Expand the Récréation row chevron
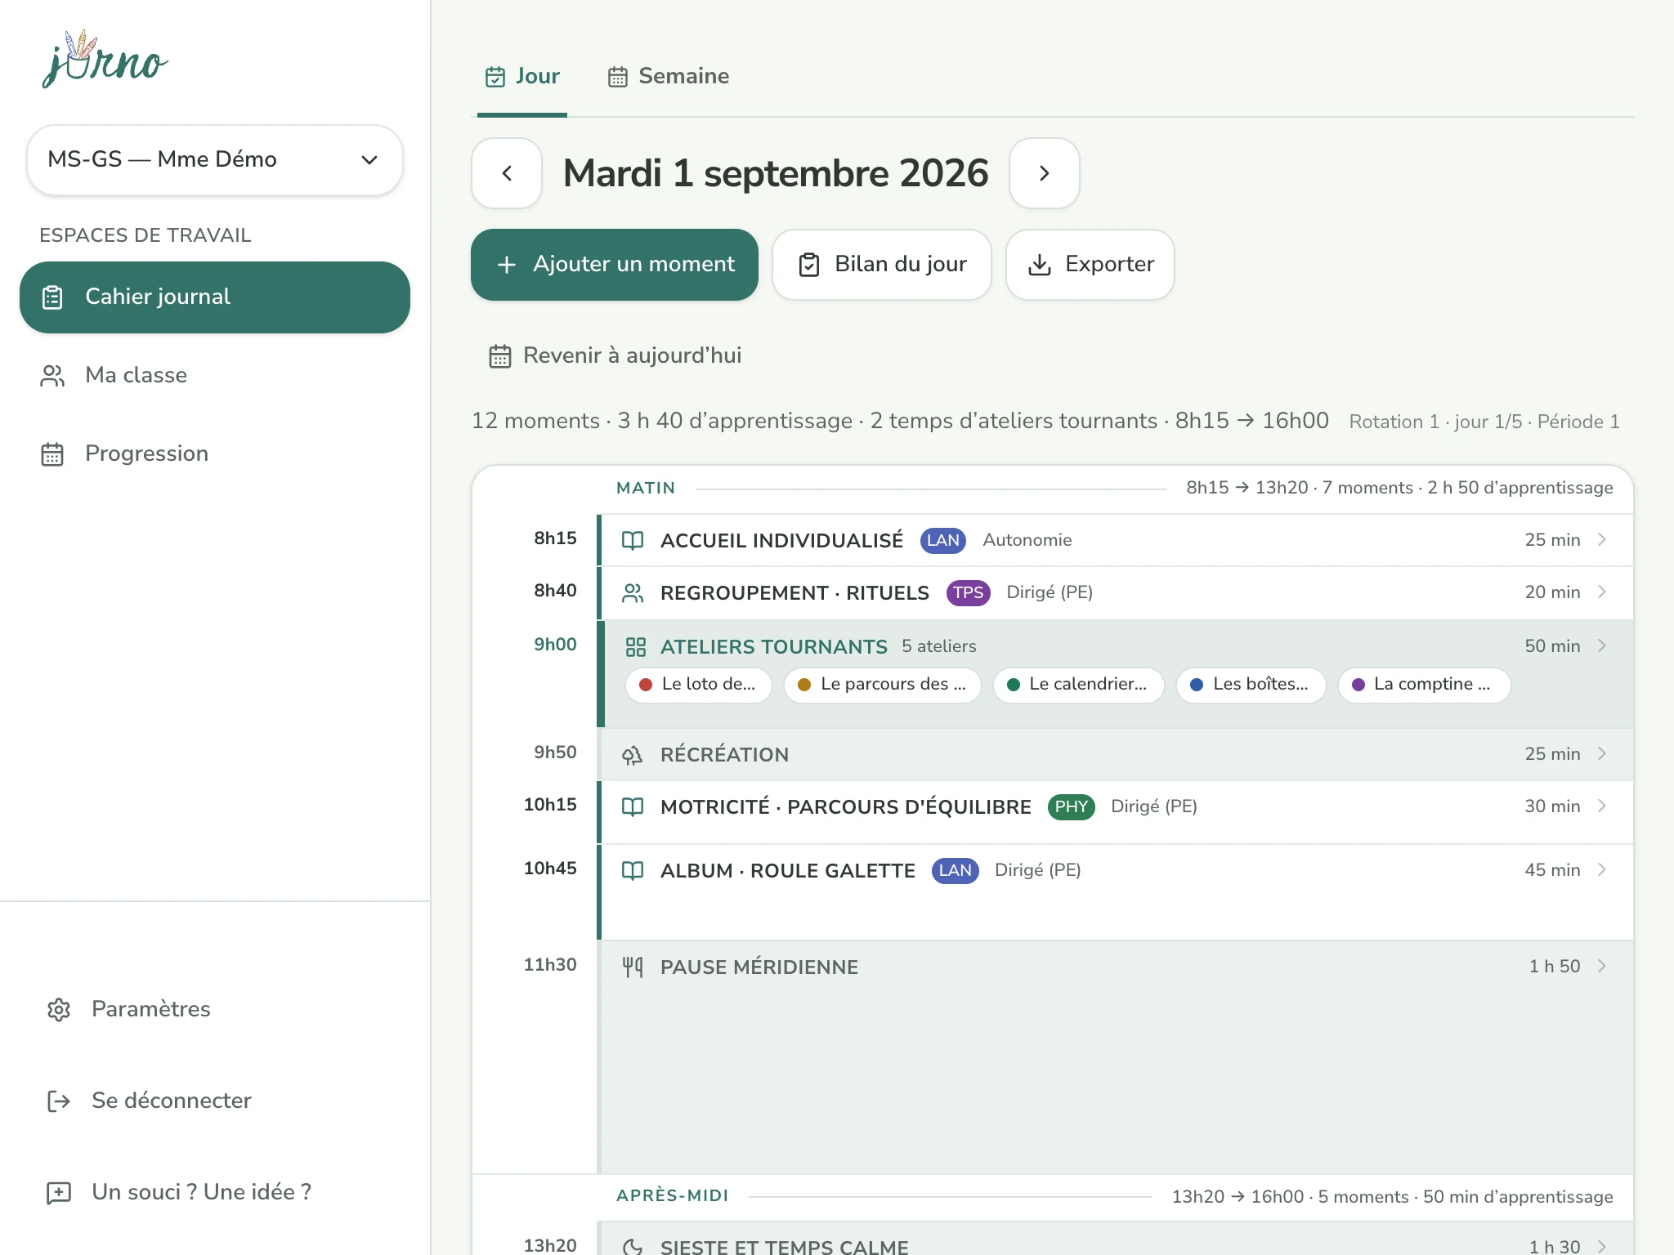Image resolution: width=1674 pixels, height=1255 pixels. (x=1602, y=753)
